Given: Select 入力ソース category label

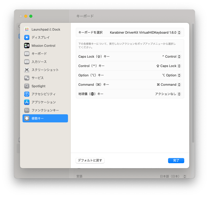Looking at the screenshot, I should click(39, 62).
